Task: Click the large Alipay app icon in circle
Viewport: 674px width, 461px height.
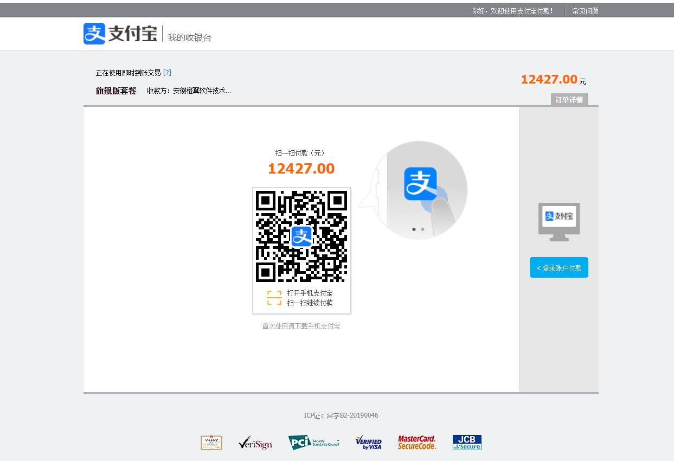Action: pos(420,184)
